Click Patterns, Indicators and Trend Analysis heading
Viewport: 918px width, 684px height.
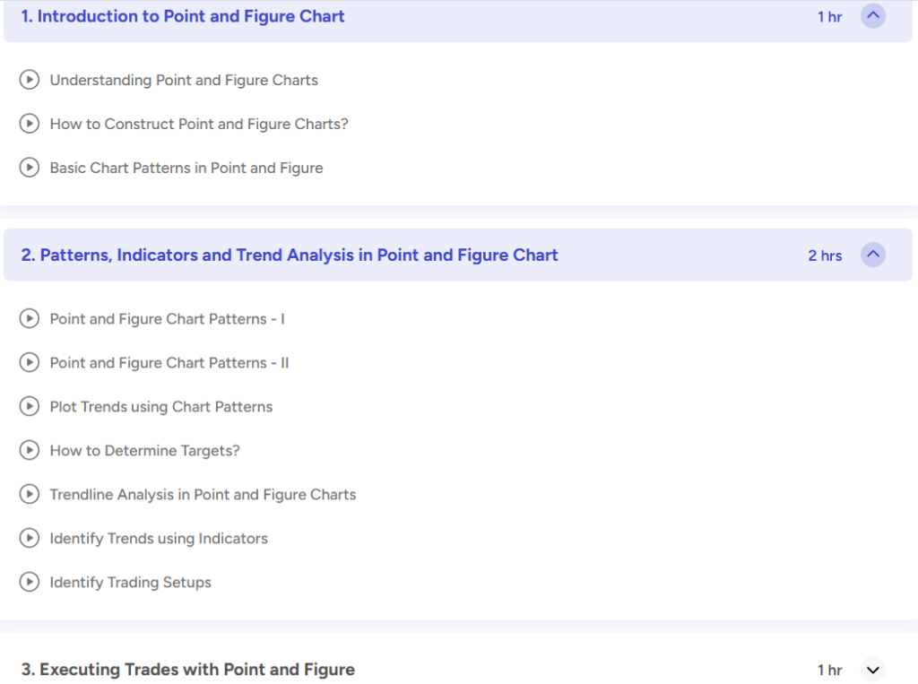click(x=290, y=255)
